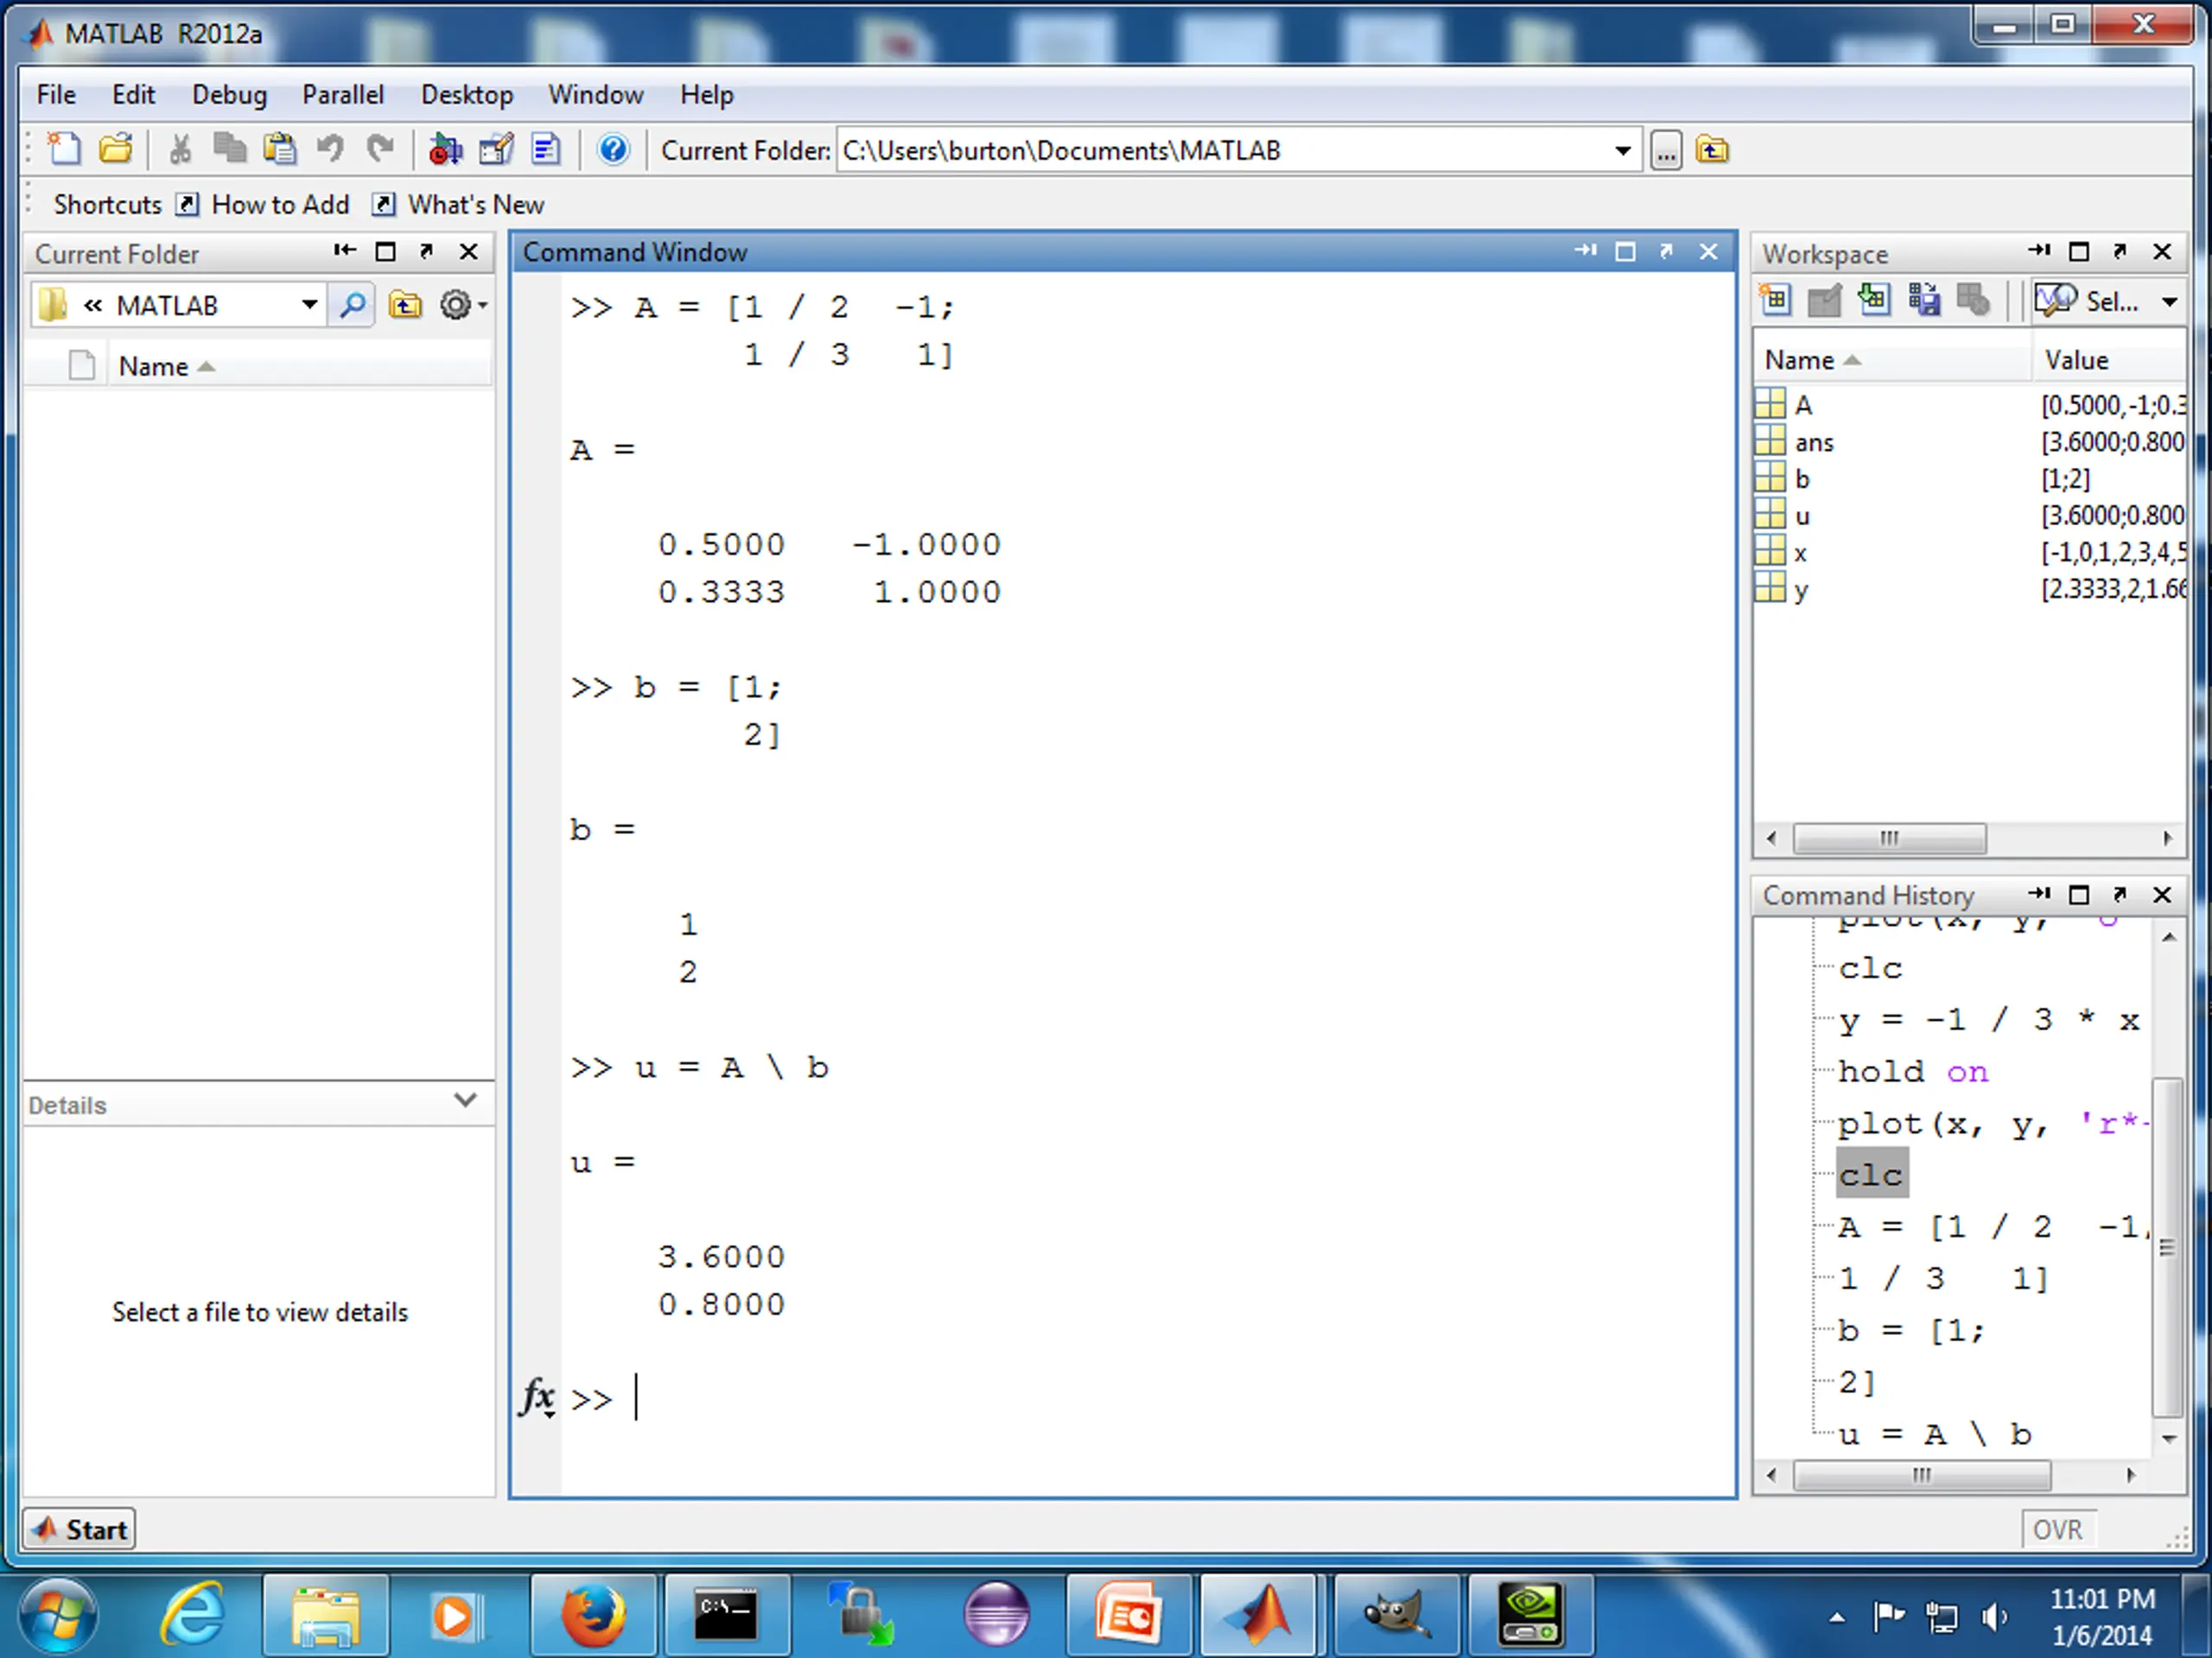Open Internet Explorer from the taskbar
Viewport: 2212px width, 1658px height.
[x=193, y=1613]
